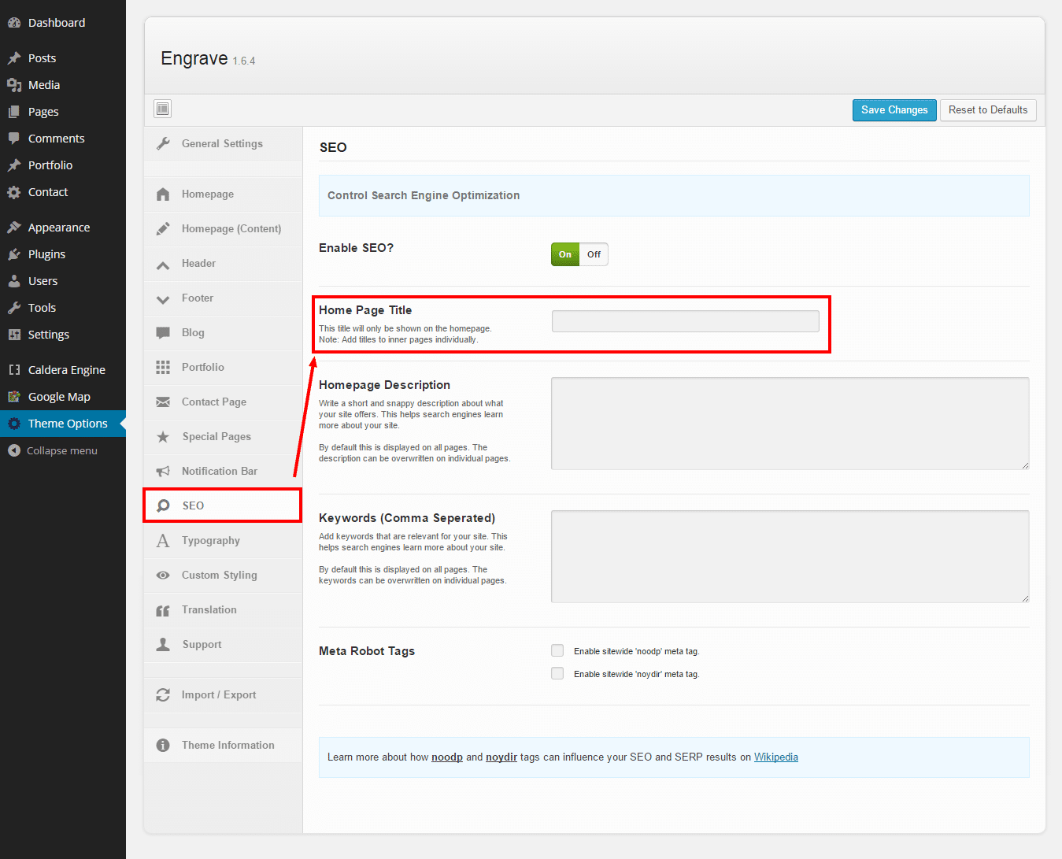1062x859 pixels.
Task: Focus the Home Page Title input field
Action: click(x=685, y=321)
